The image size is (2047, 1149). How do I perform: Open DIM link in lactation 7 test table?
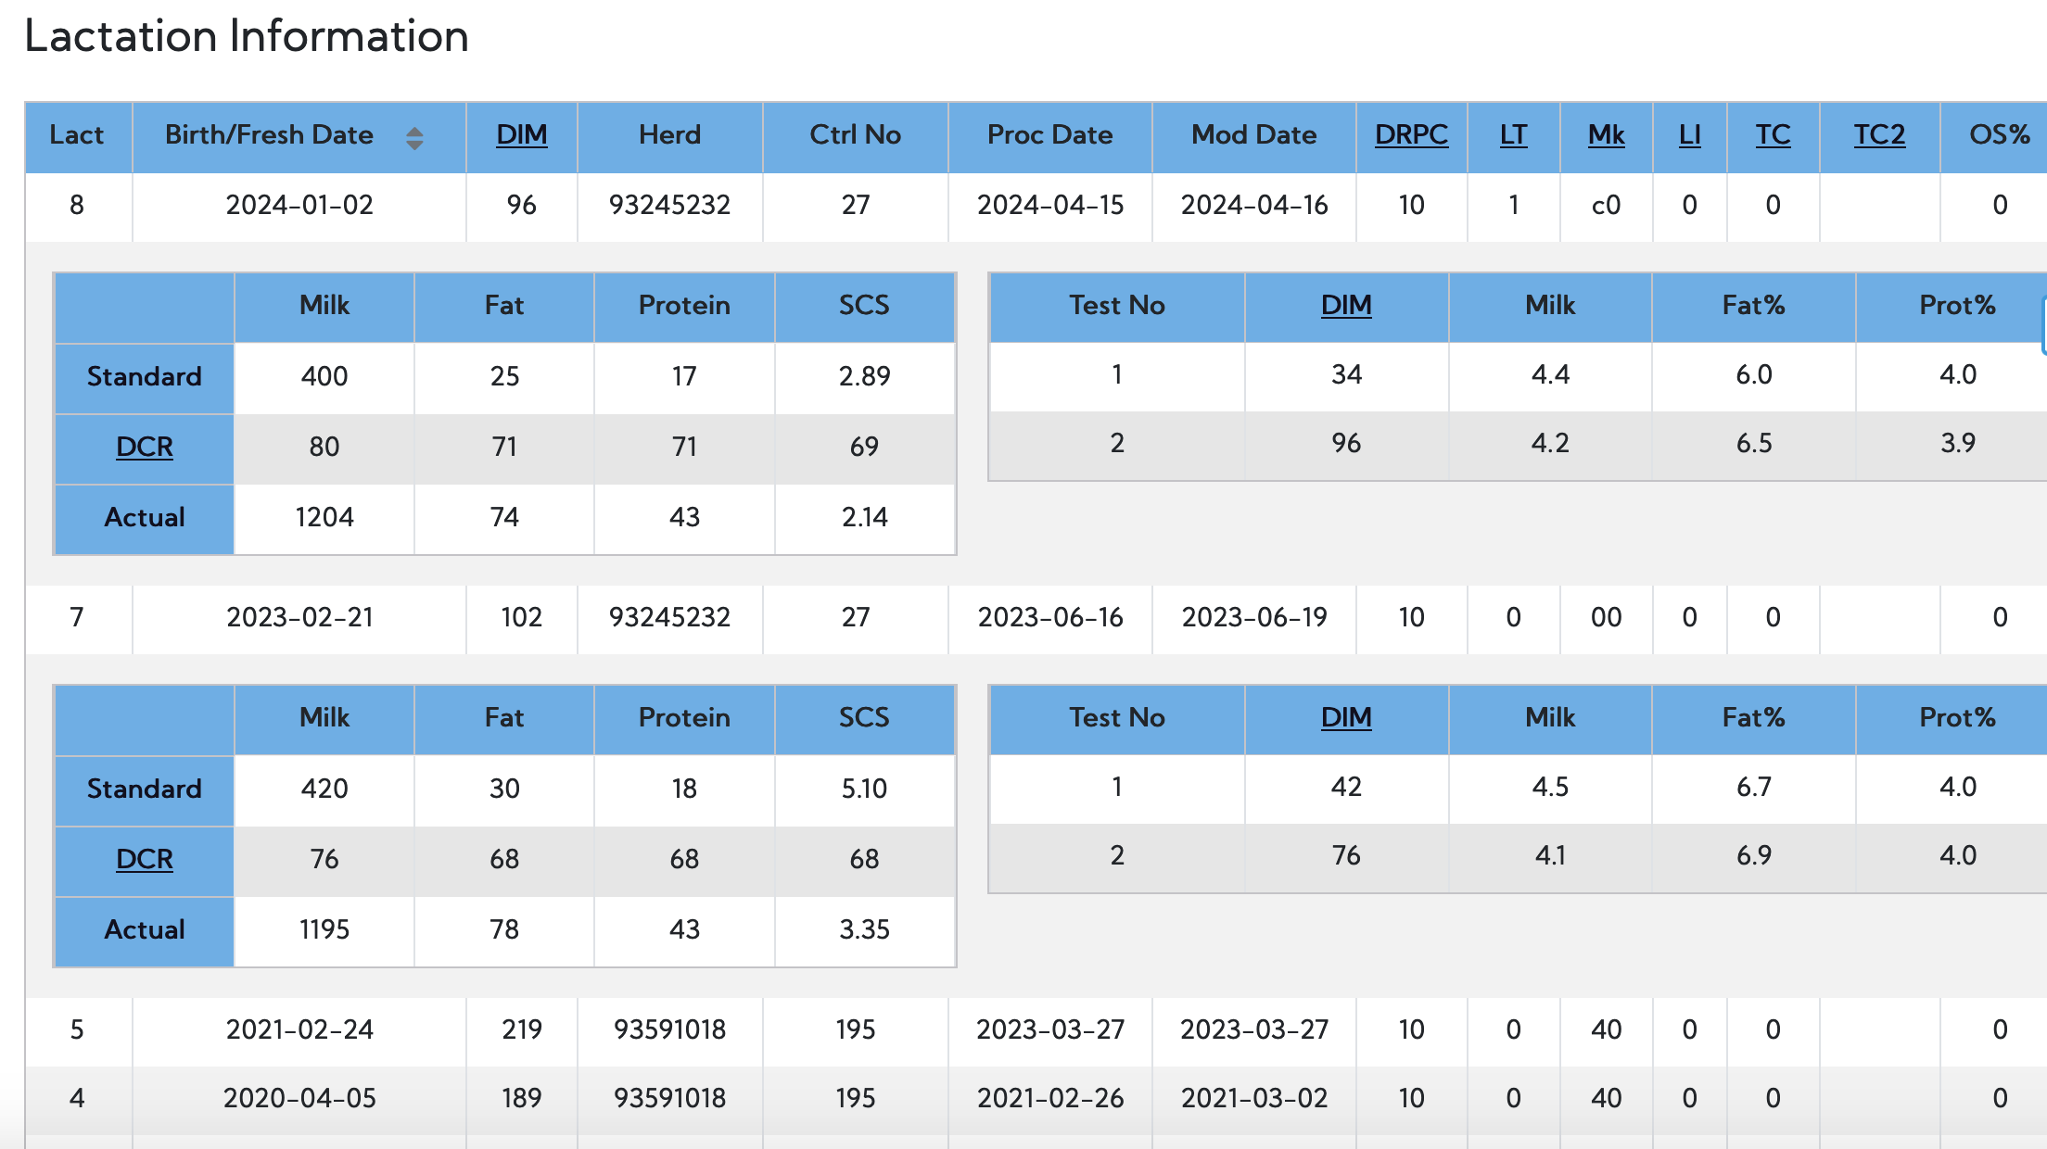coord(1346,717)
